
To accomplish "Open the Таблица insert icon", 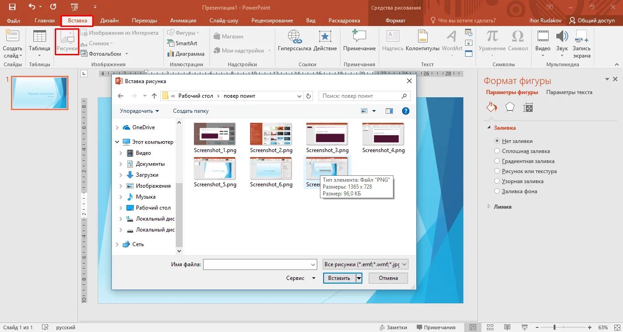I will pos(40,37).
